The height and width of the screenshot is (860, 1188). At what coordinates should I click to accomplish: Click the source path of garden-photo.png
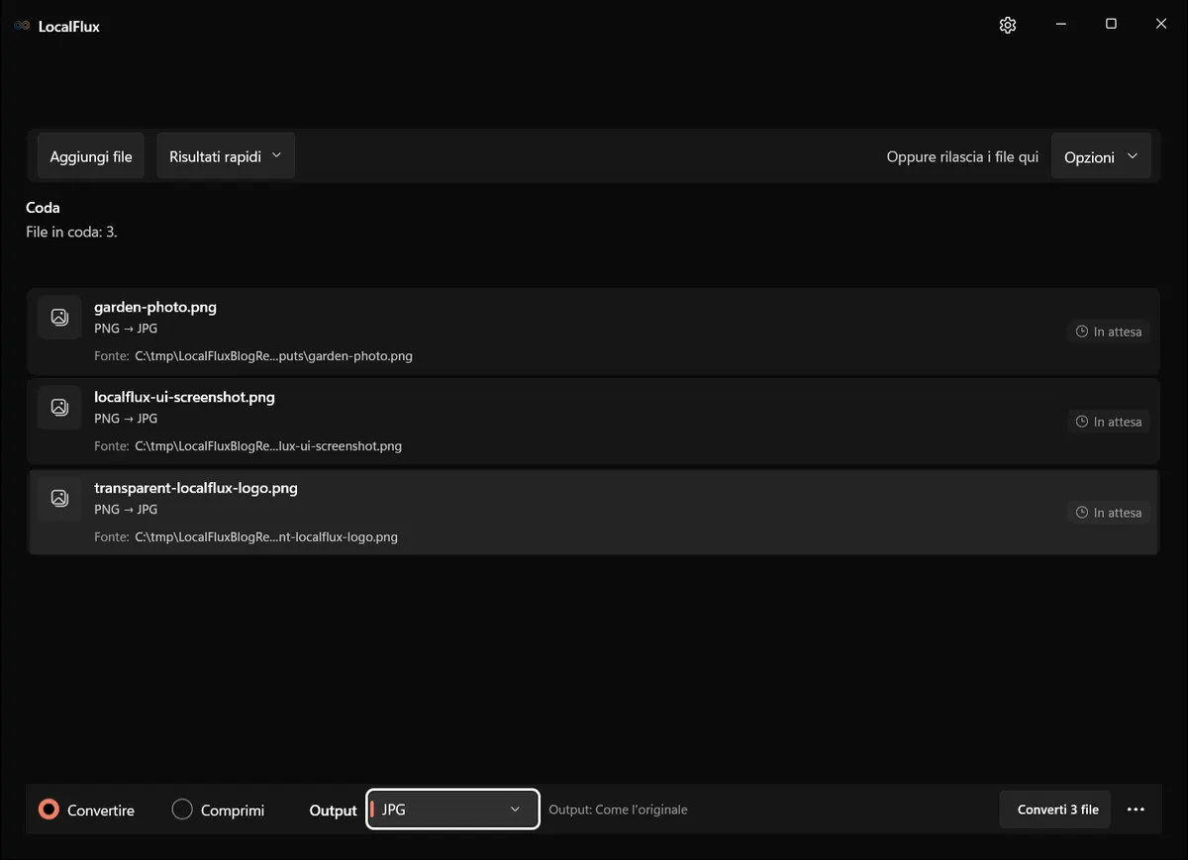click(x=273, y=355)
